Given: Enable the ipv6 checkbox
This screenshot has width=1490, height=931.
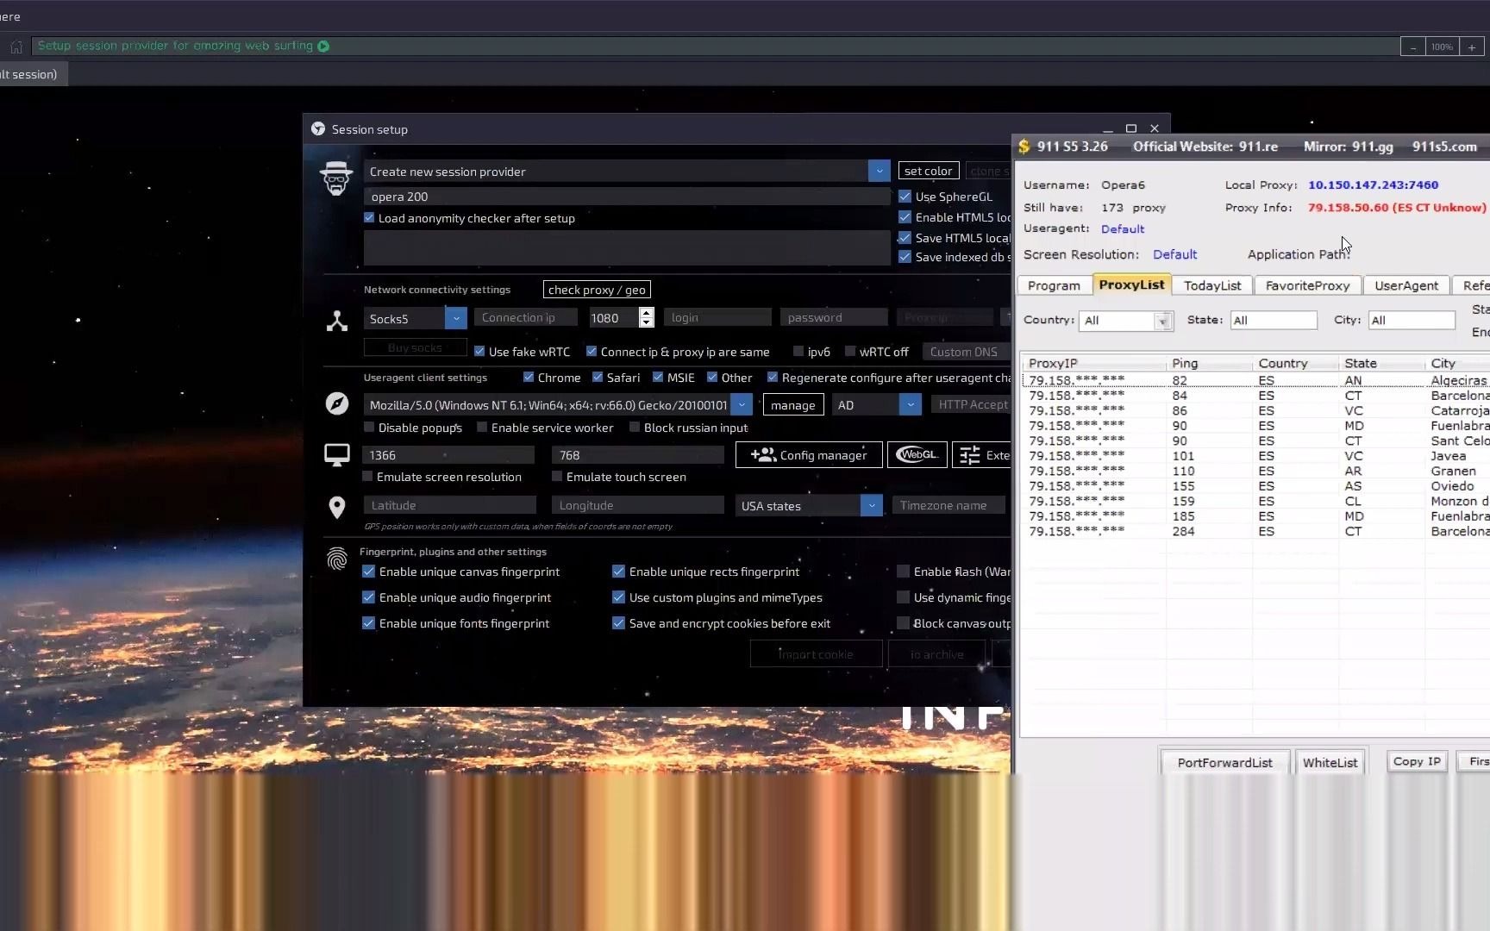Looking at the screenshot, I should 798,352.
